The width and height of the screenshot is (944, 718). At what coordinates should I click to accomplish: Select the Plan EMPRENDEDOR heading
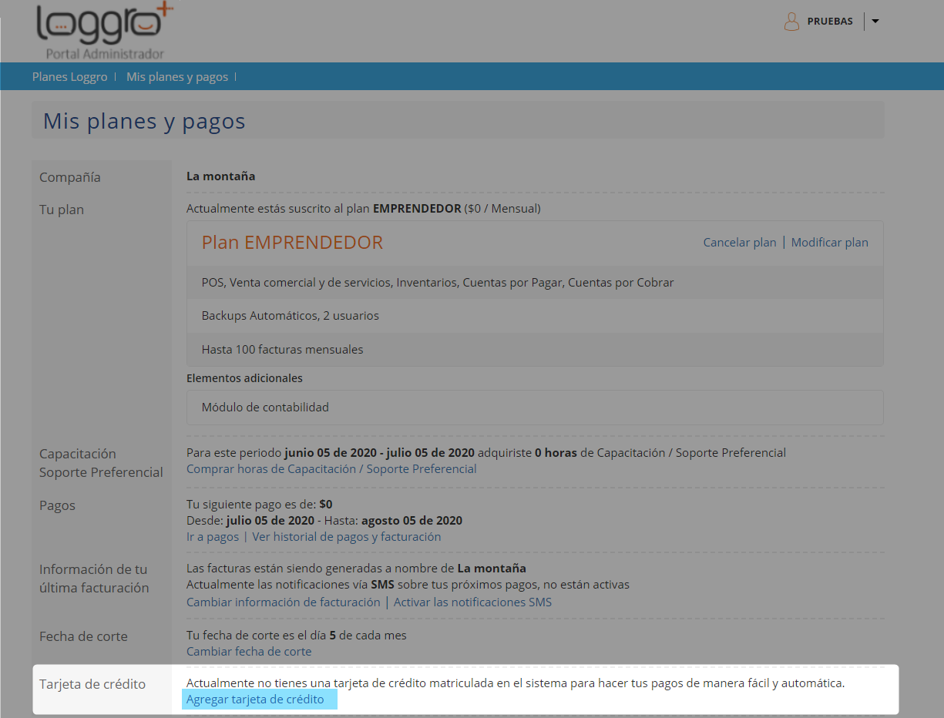tap(292, 243)
